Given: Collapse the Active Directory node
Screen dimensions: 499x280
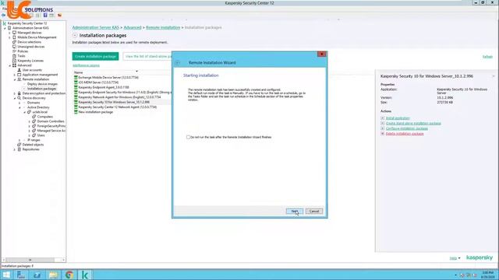Looking at the screenshot, I should [x=19, y=107].
